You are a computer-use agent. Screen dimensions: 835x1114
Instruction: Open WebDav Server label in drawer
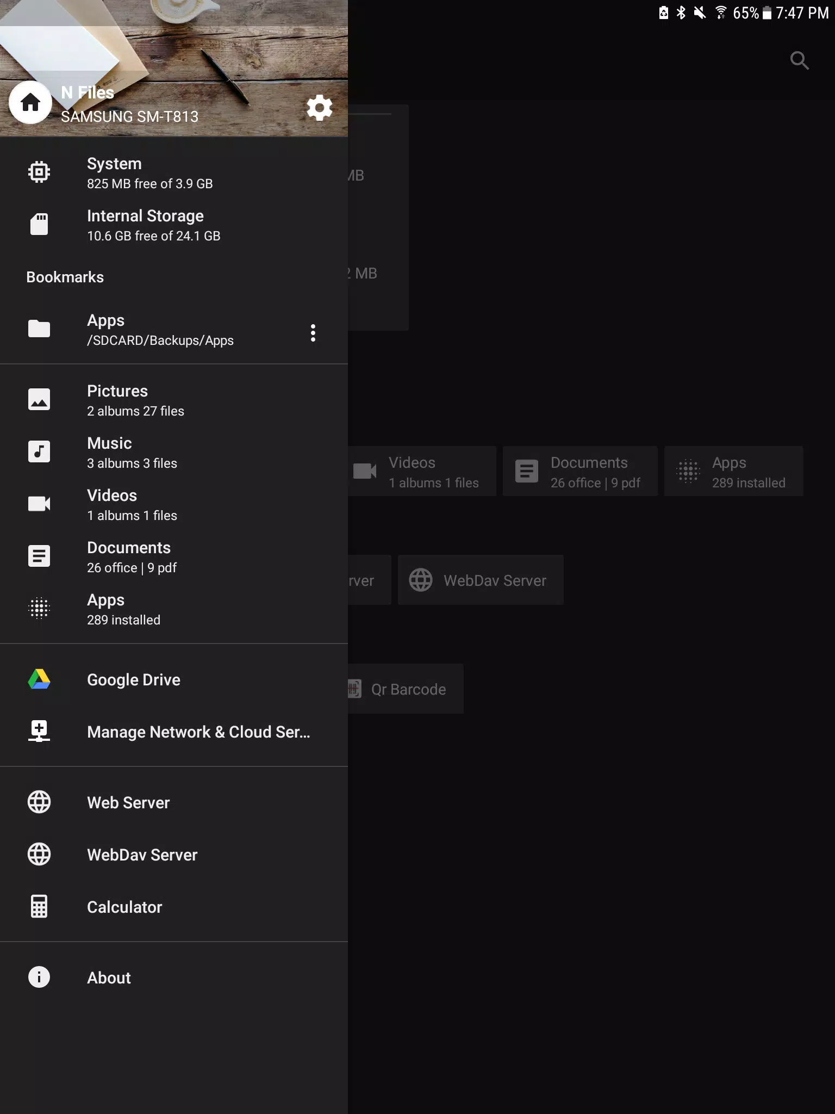click(142, 855)
